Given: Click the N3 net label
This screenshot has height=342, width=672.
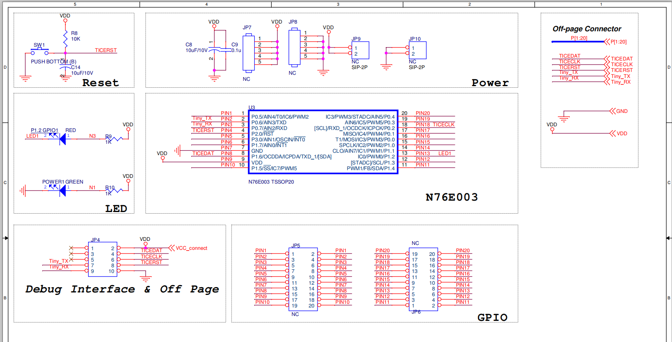Looking at the screenshot, I should (93, 136).
